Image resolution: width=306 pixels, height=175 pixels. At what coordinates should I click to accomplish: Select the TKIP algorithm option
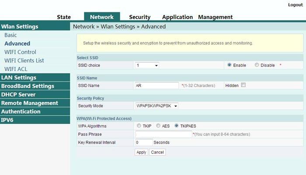(138, 126)
